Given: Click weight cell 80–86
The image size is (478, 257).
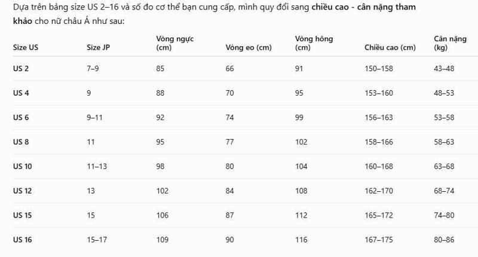Looking at the screenshot, I should tap(444, 240).
